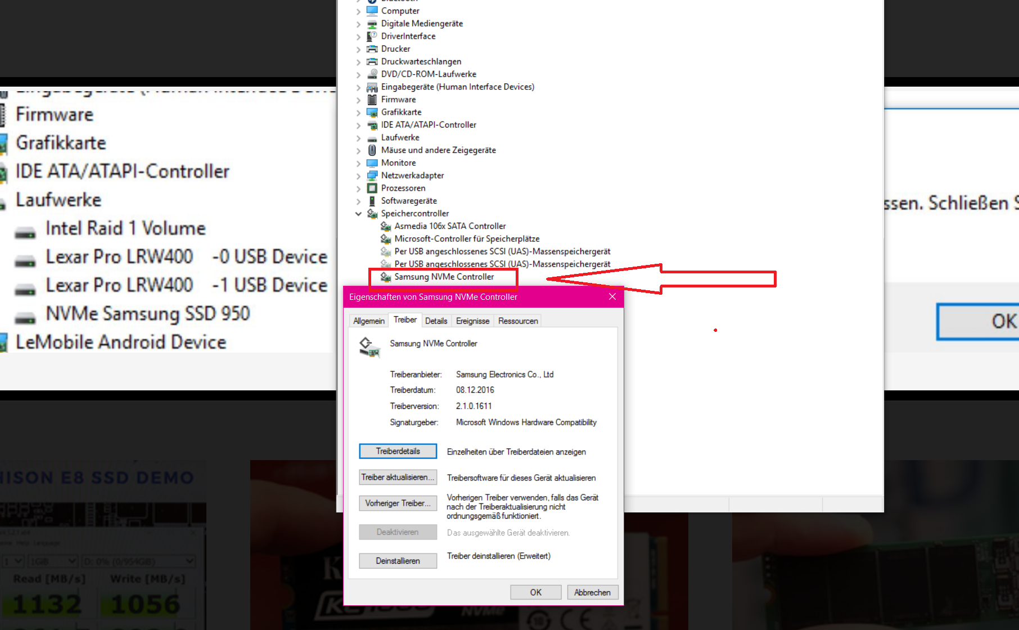Click the Druckwarteschlangen icon

click(x=372, y=61)
